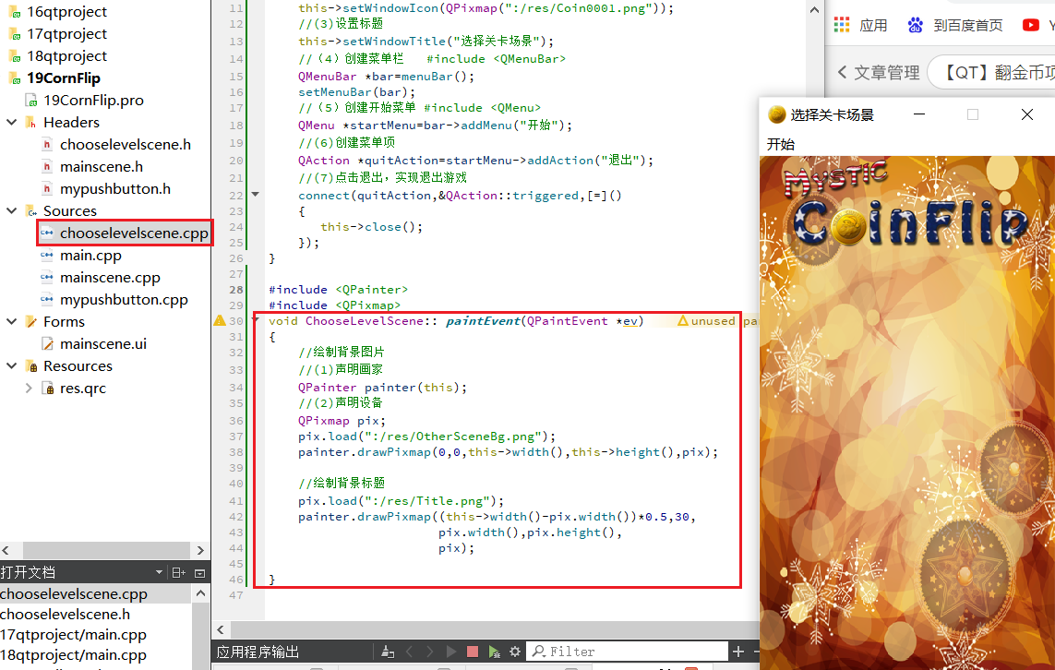Close the Open Documents panel section
Screen dimensions: 1055x670
click(x=199, y=572)
